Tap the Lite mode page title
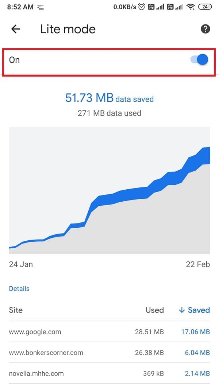Image resolution: width=219 pixels, height=384 pixels. pos(68,29)
